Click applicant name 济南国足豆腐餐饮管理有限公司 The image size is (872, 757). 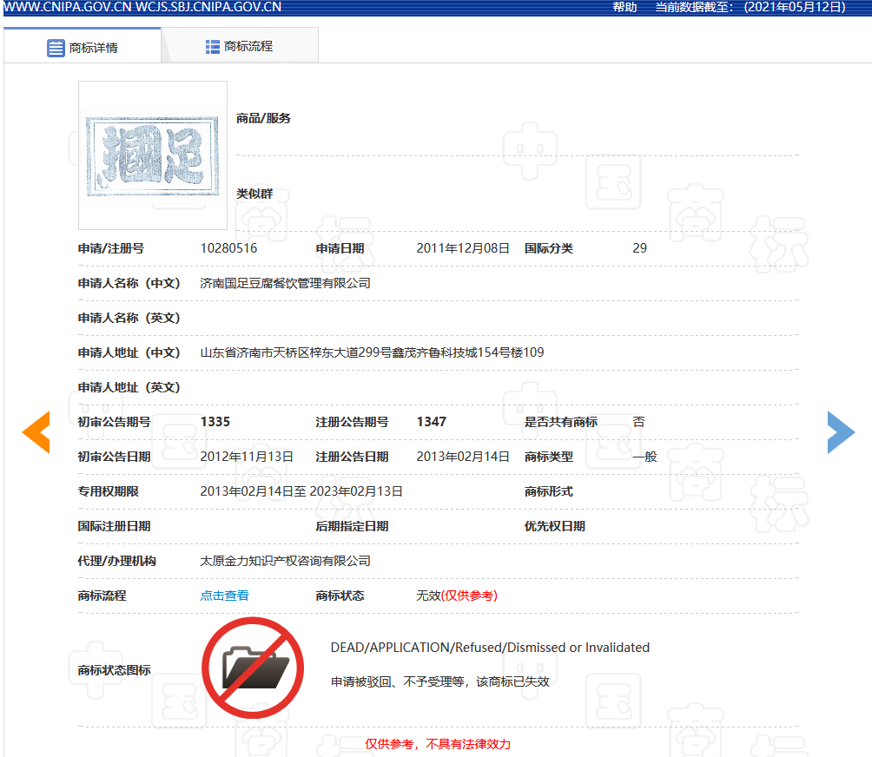click(x=285, y=283)
